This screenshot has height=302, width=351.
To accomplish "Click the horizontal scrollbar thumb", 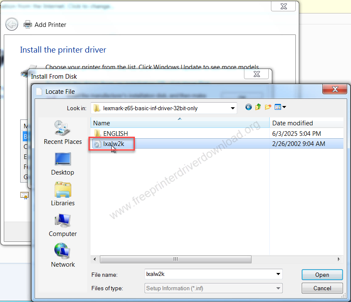I will pyautogui.click(x=176, y=260).
